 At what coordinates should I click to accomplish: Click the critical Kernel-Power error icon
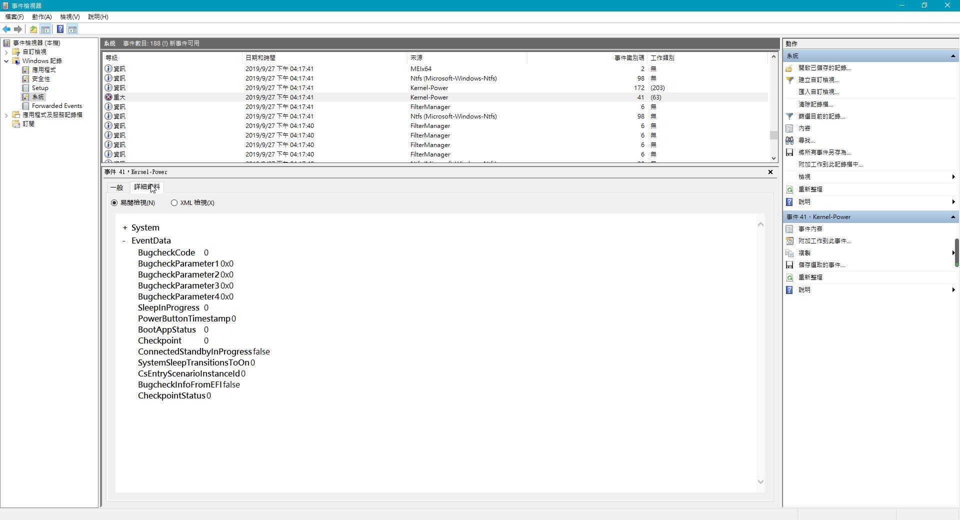click(108, 97)
